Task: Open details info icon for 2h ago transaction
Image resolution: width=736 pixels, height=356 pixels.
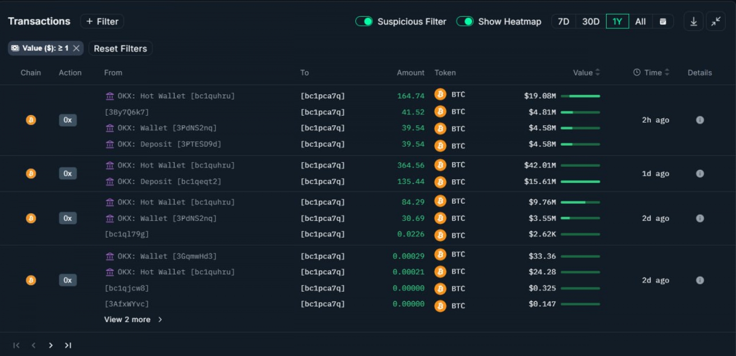Action: click(700, 120)
